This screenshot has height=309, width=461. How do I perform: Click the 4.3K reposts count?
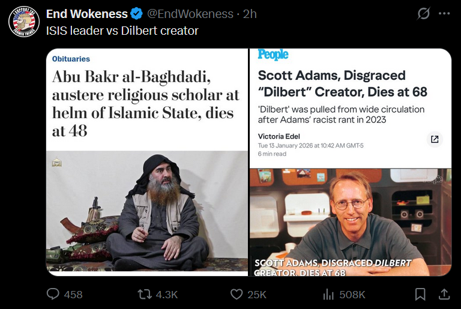point(167,295)
